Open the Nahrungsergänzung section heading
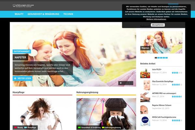The height and width of the screenshot is (130, 195). pyautogui.click(x=87, y=92)
